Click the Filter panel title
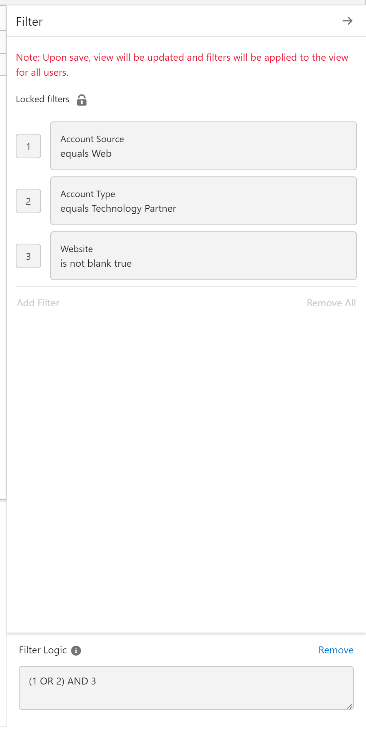Screen dimensions: 366x731 [29, 22]
